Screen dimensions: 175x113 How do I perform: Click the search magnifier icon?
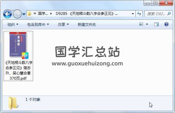[169, 14]
